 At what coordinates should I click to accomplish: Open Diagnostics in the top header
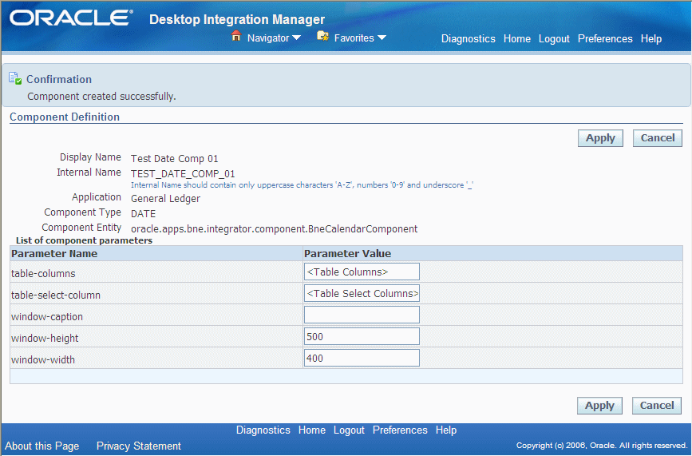click(469, 39)
